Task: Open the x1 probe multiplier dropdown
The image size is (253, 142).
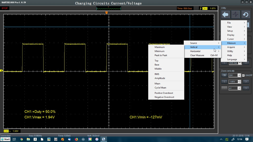Action: pyautogui.click(x=239, y=88)
